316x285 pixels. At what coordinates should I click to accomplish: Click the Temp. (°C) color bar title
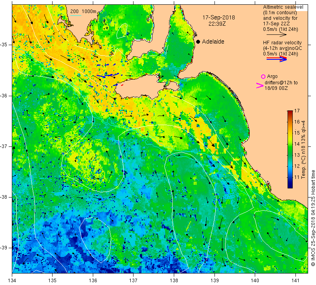coord(303,150)
